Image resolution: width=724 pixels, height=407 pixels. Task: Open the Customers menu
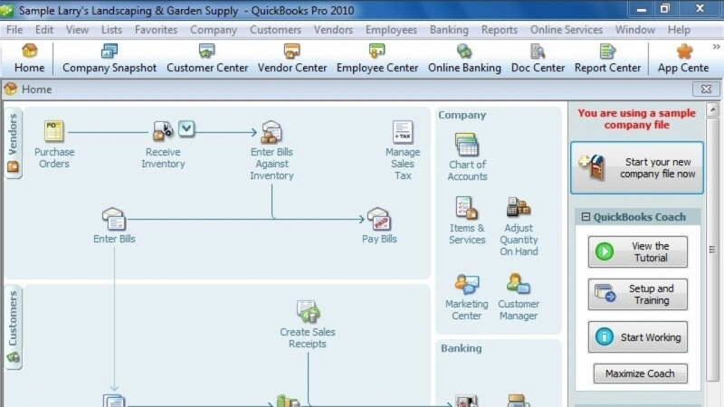[276, 30]
